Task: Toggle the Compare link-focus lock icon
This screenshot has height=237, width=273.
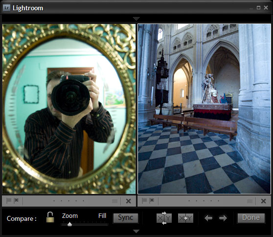Action: [x=50, y=217]
